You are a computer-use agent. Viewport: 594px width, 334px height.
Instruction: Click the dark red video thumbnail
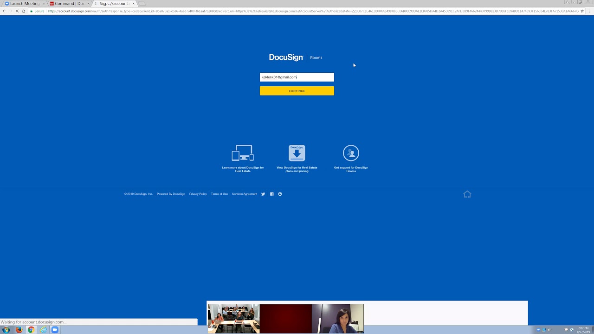[x=285, y=319]
